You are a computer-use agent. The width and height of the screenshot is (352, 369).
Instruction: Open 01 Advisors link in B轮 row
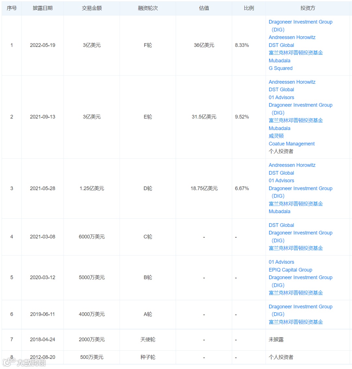[281, 262]
